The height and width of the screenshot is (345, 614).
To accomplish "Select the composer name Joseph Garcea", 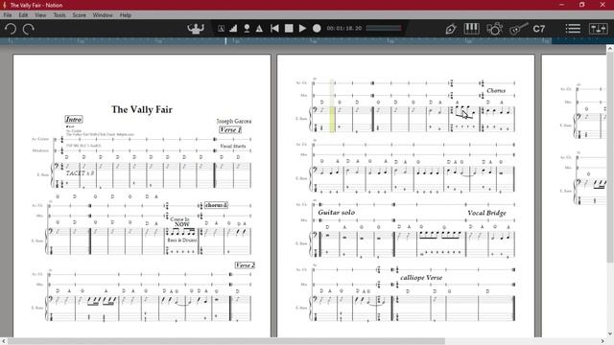I will (234, 122).
